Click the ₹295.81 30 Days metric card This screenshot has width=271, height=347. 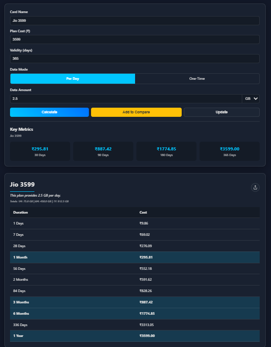click(40, 151)
